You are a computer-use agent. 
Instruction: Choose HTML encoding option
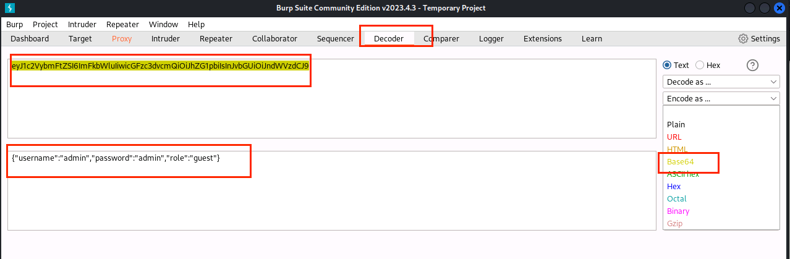coord(677,149)
